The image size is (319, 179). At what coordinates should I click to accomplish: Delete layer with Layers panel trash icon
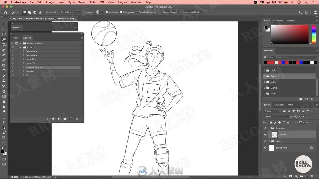(x=312, y=176)
